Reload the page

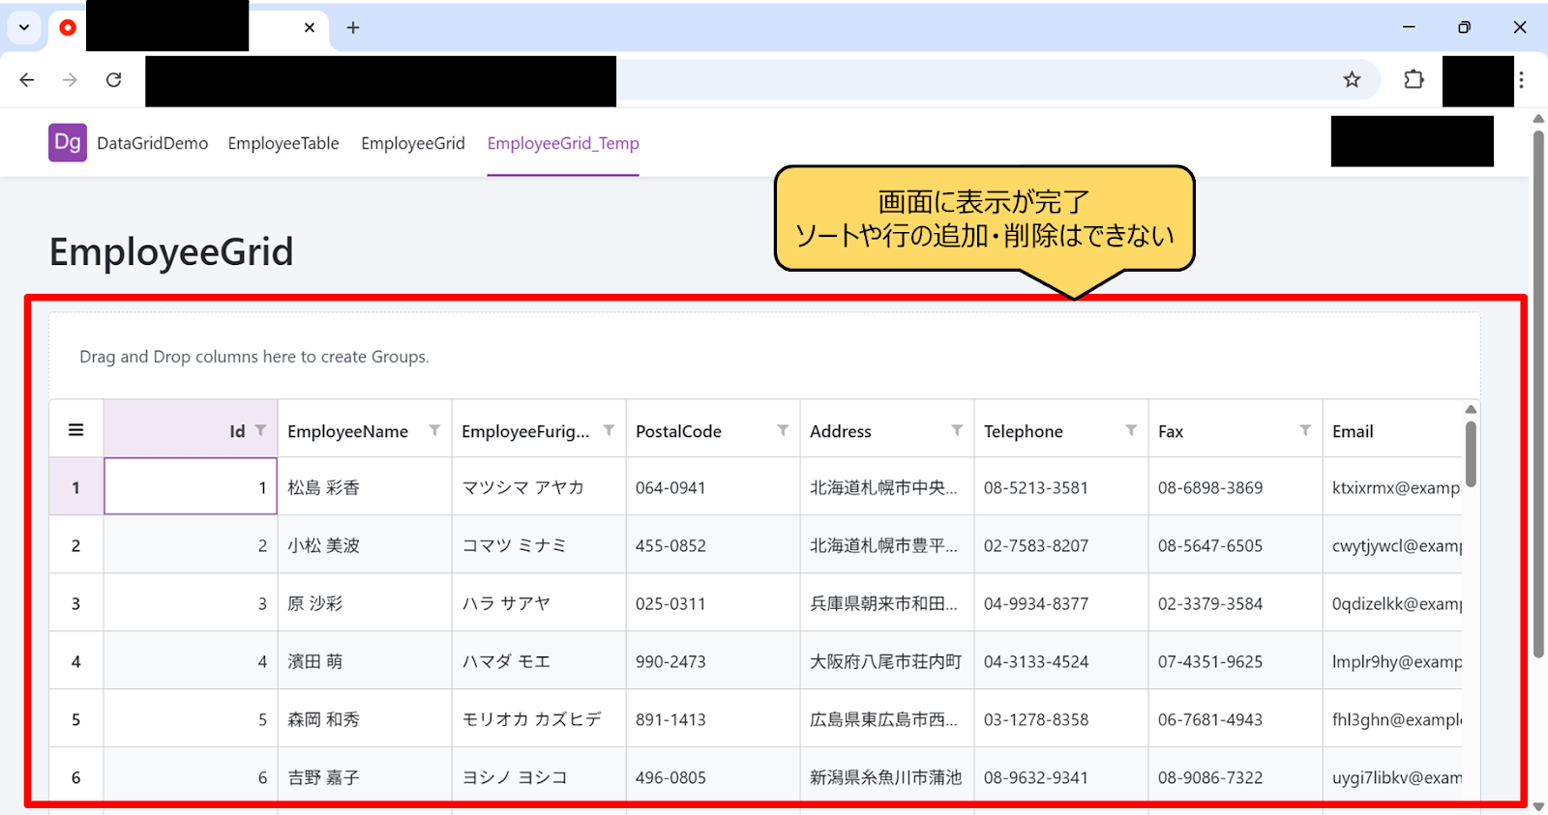(114, 80)
